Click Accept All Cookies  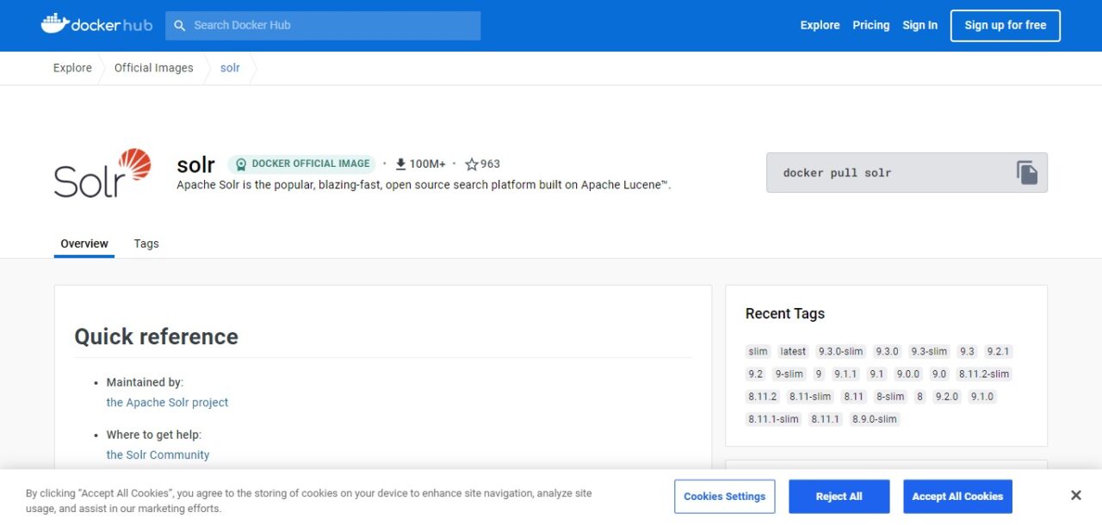tap(957, 497)
